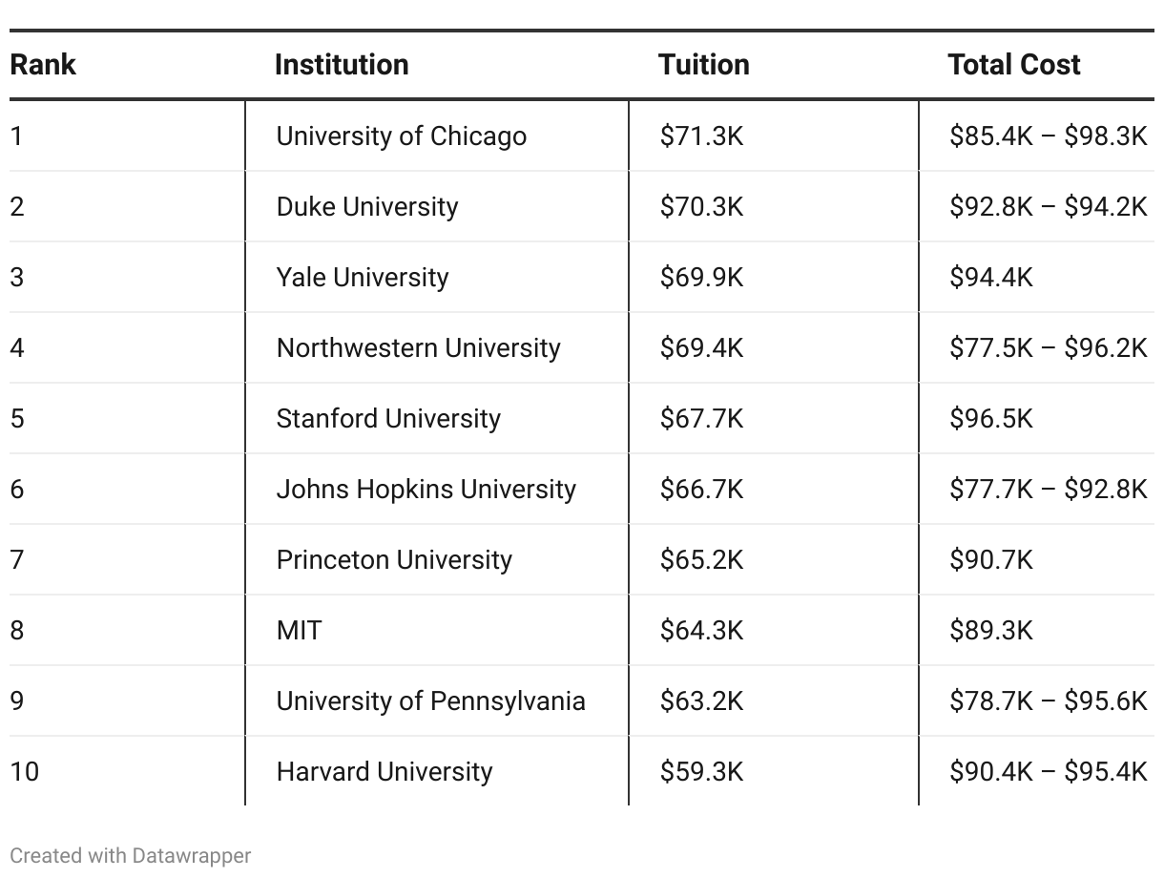Click rank number 10 cell

[25, 771]
